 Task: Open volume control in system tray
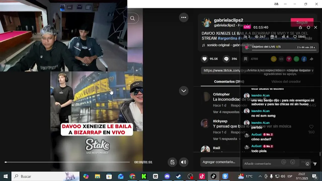pyautogui.click(x=283, y=176)
